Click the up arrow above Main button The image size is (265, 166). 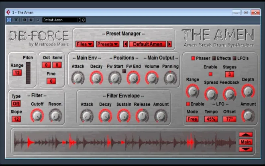246,134
